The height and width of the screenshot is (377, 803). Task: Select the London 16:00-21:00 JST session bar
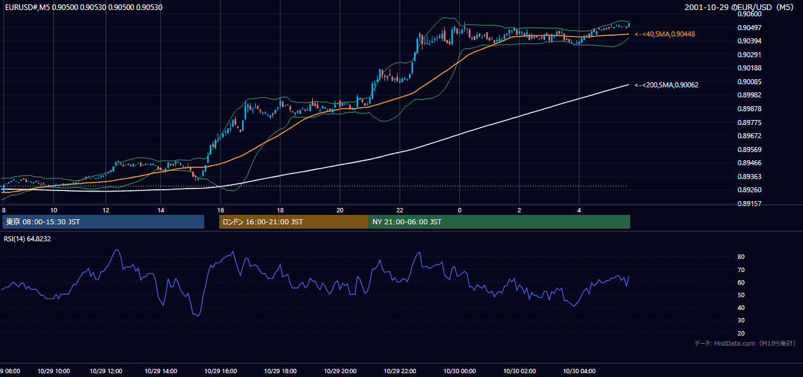pyautogui.click(x=293, y=222)
